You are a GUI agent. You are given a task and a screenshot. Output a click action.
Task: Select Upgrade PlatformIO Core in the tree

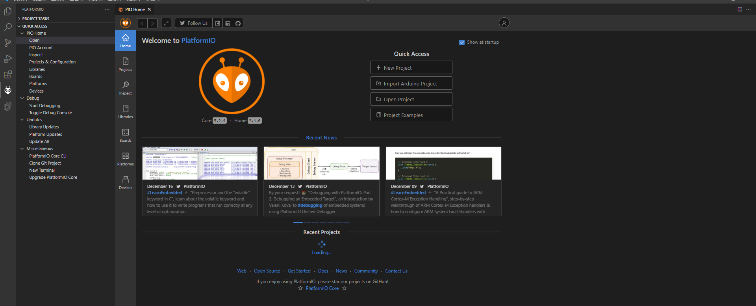[x=53, y=177]
